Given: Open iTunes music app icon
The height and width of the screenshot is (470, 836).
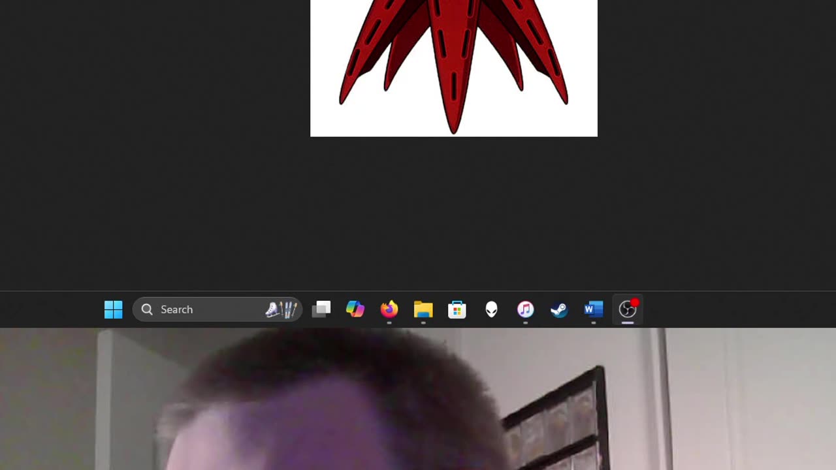Looking at the screenshot, I should 525,309.
